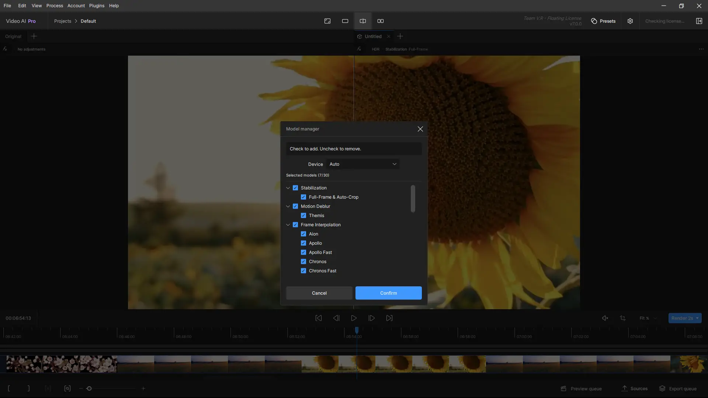Uncheck the Themis motion deblur model
Image resolution: width=708 pixels, height=398 pixels.
point(303,216)
